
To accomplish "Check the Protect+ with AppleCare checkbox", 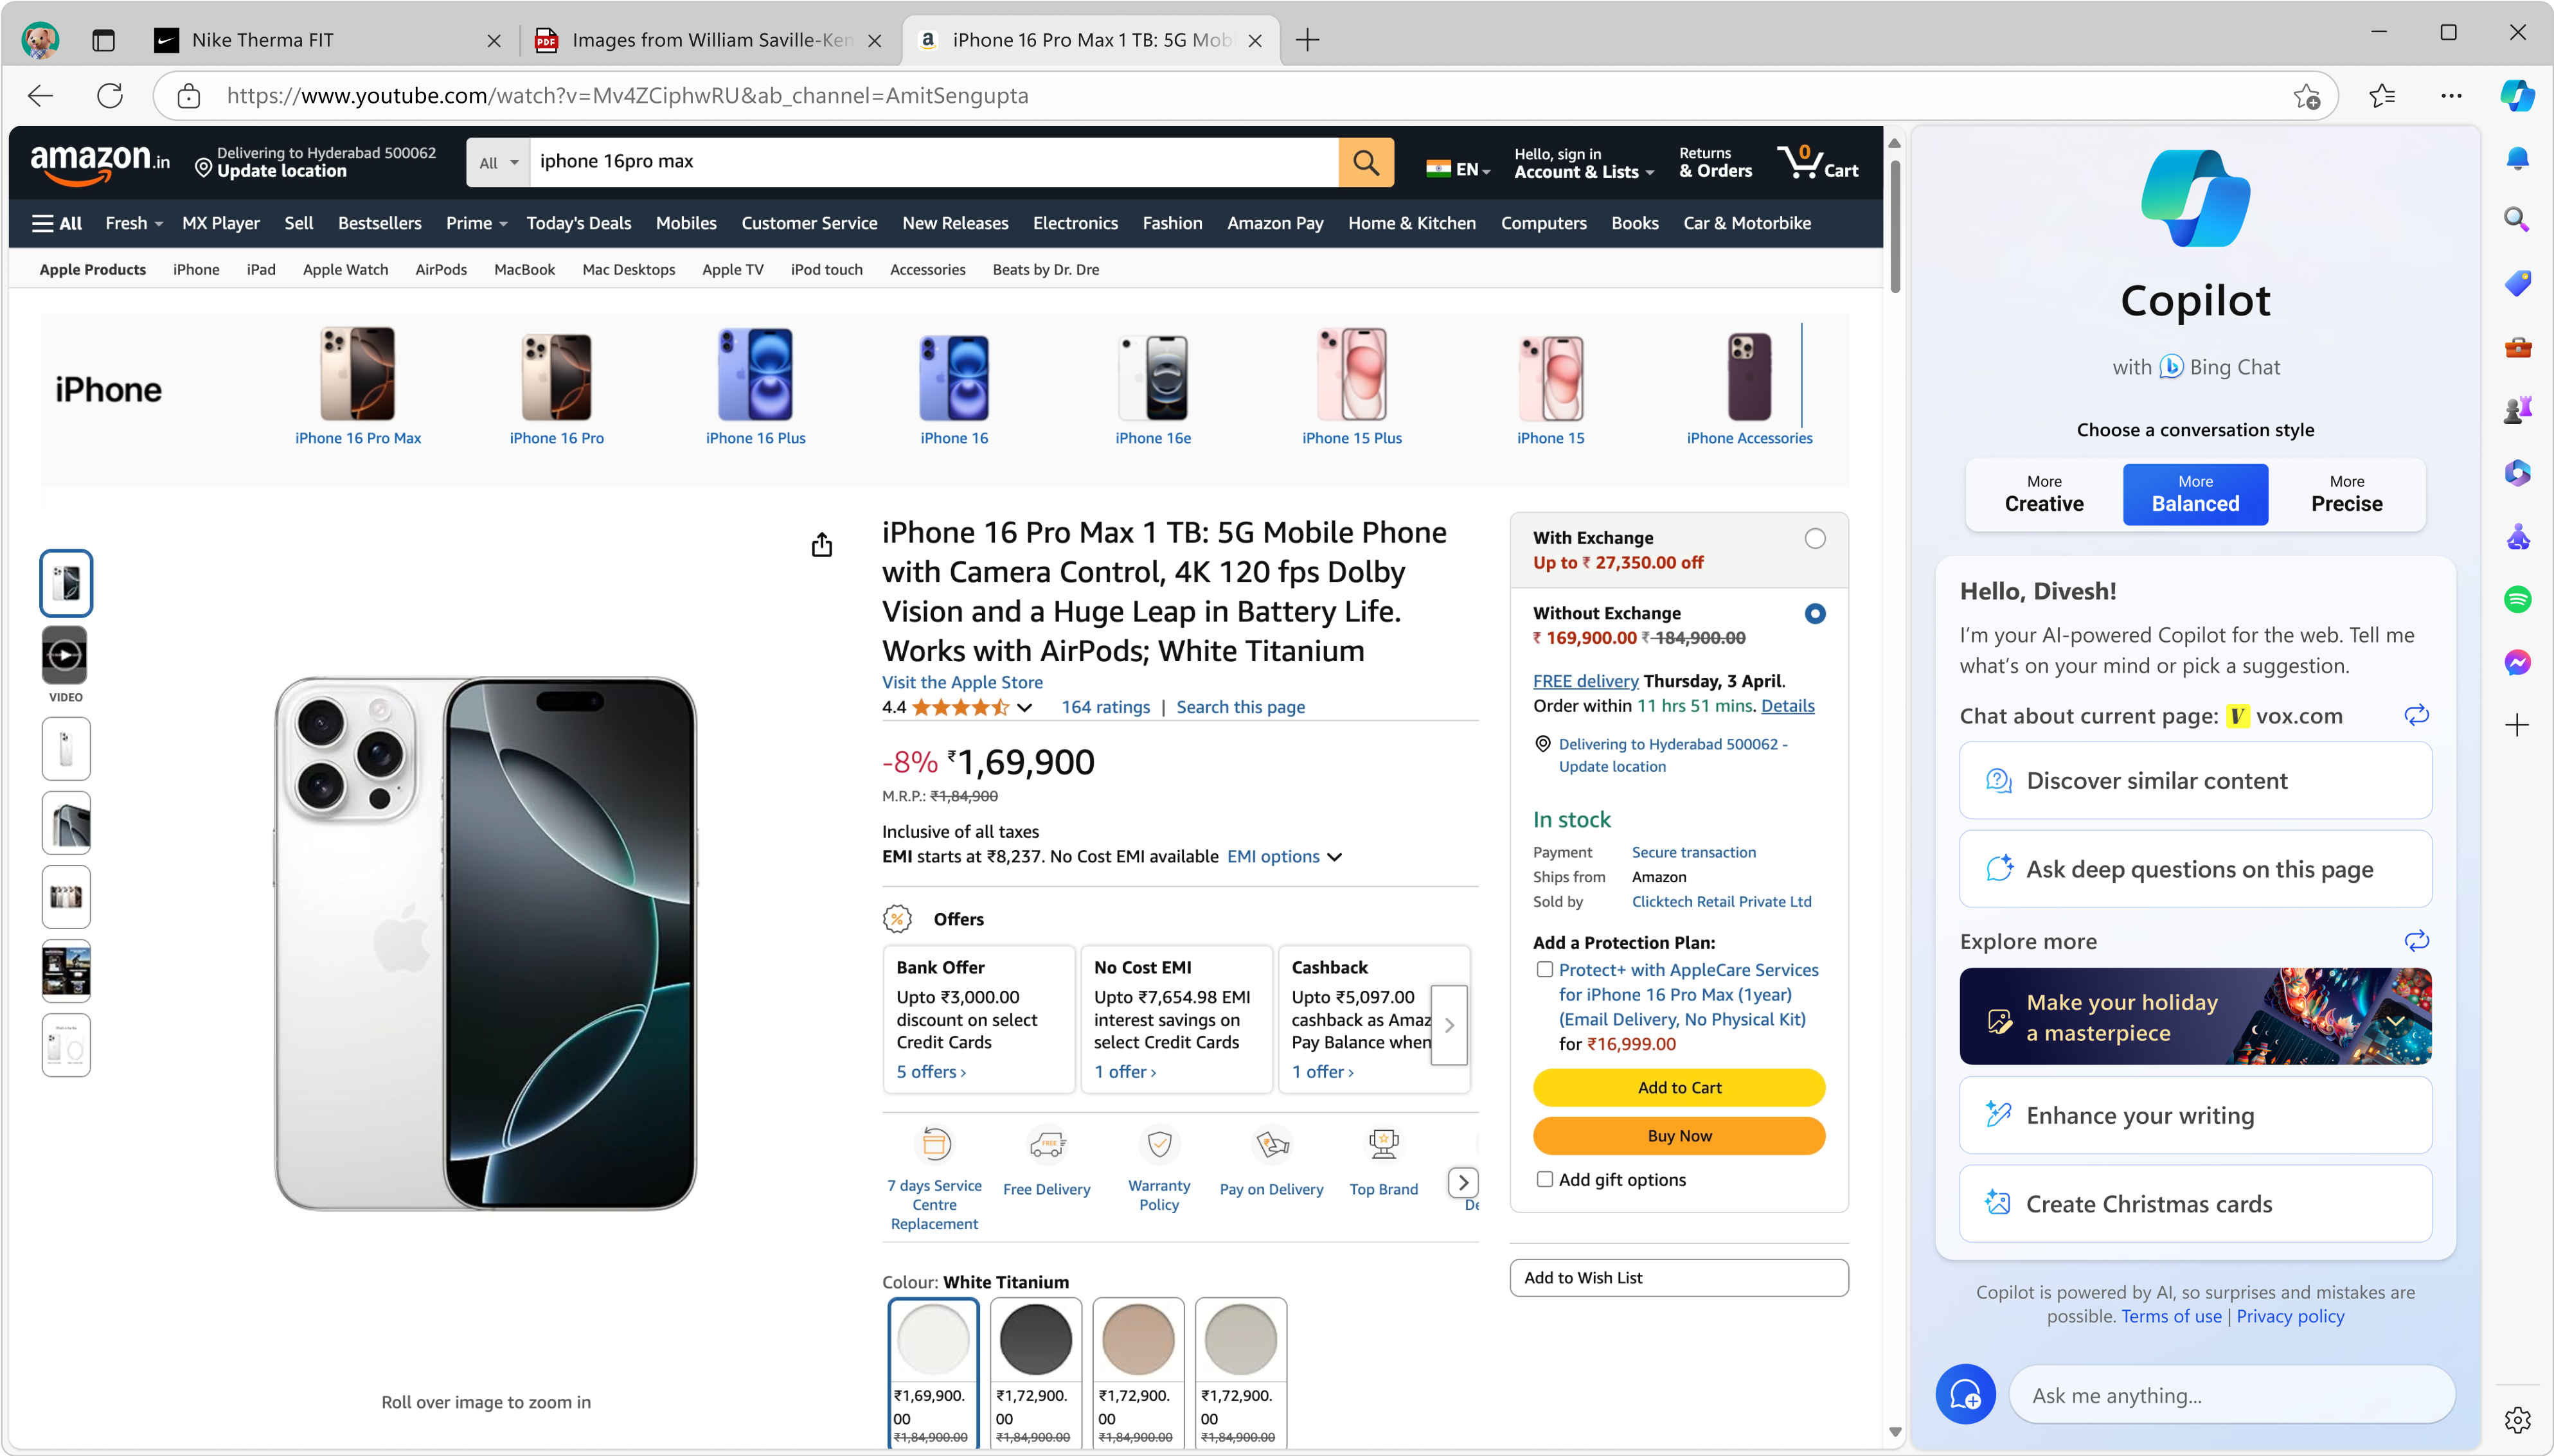I will click(x=1545, y=970).
